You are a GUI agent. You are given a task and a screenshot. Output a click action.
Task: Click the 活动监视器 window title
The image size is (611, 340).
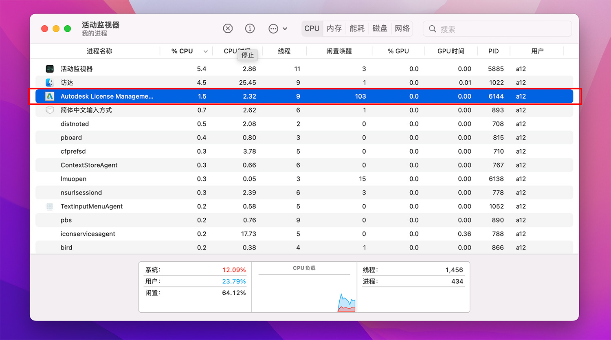(x=101, y=25)
